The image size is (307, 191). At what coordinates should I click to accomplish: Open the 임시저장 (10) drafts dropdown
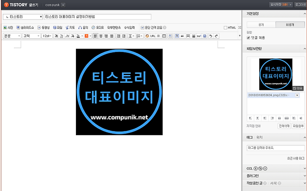click(x=281, y=5)
